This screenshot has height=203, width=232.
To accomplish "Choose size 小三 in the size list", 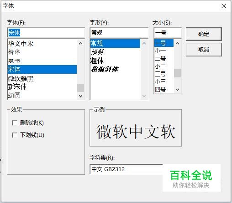I will pos(164,82).
